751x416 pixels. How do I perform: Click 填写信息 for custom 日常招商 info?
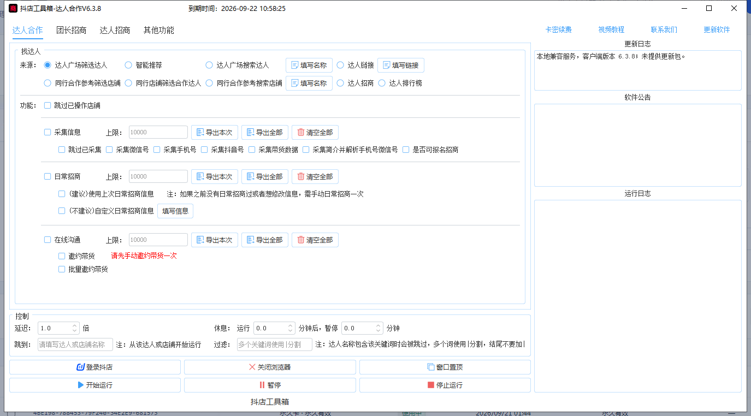point(175,211)
